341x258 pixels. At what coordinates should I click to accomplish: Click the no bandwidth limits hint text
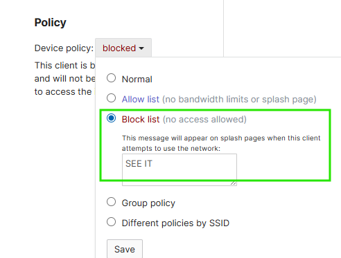(x=239, y=100)
